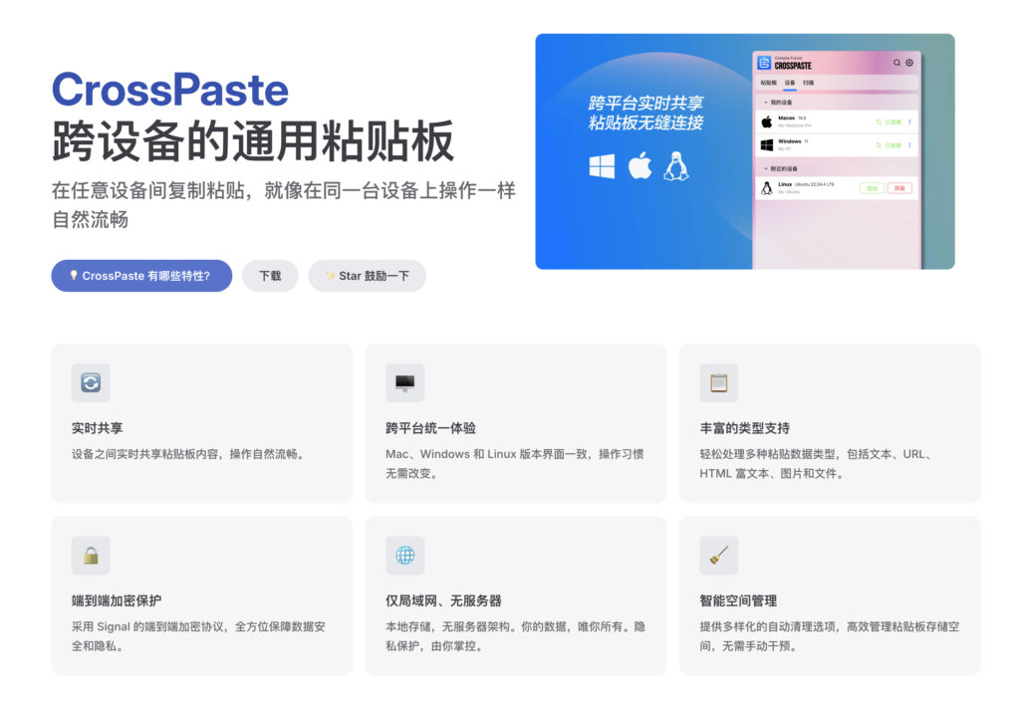Click the 下载 button

pyautogui.click(x=270, y=276)
